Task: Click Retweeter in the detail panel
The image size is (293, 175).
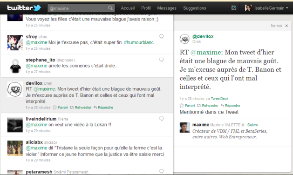Action: 210,106
